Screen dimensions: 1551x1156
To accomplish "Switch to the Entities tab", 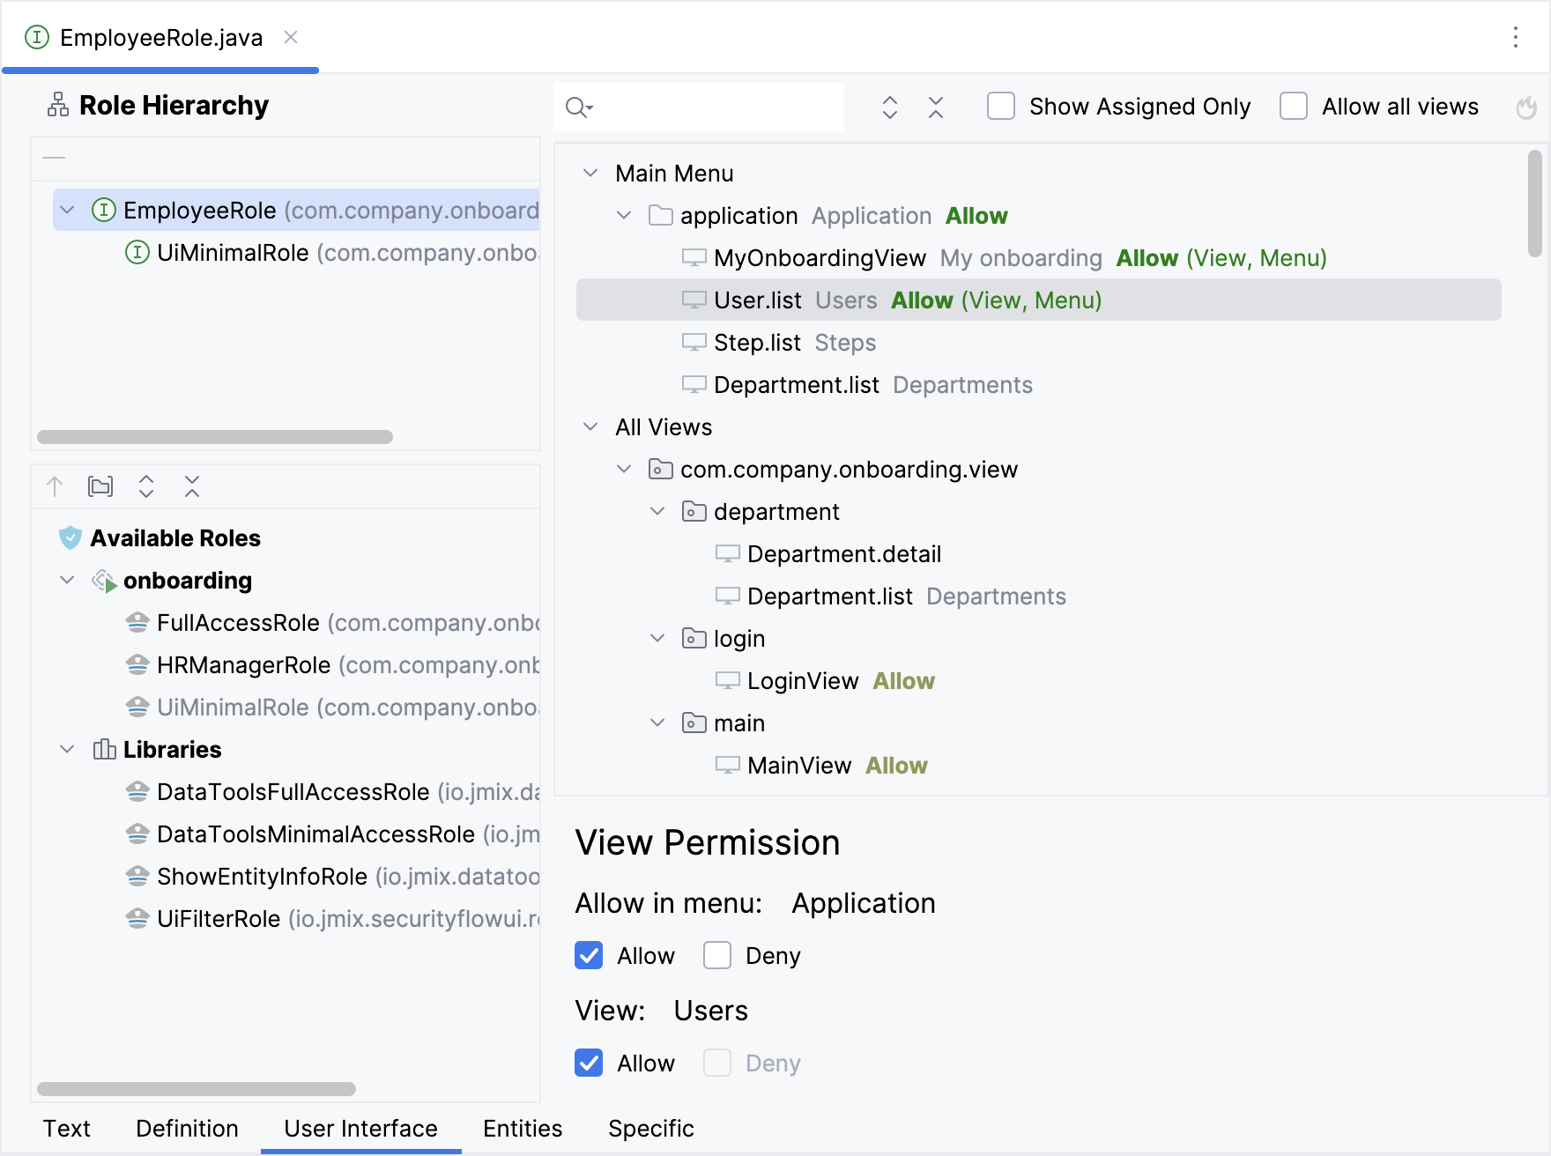I will click(521, 1129).
